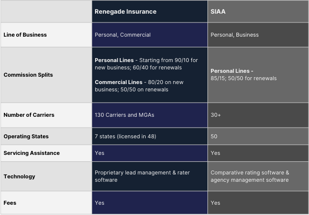Click the Fees row label

coord(10,203)
